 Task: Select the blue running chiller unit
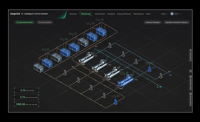[125, 81]
